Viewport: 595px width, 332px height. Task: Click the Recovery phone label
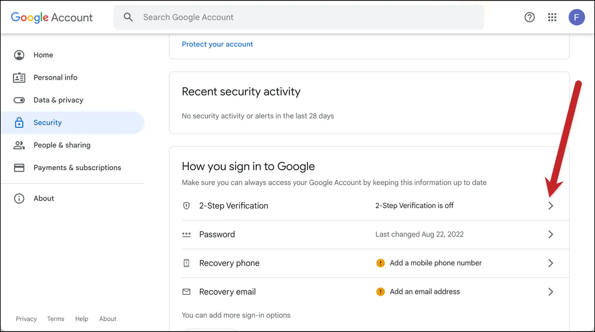(229, 263)
